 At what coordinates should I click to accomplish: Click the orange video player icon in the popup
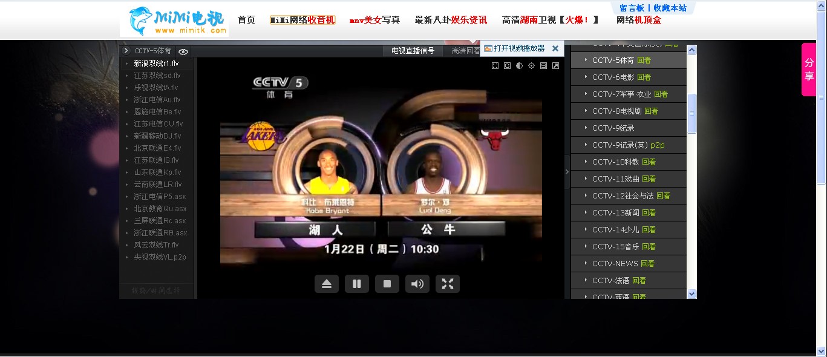click(x=488, y=48)
